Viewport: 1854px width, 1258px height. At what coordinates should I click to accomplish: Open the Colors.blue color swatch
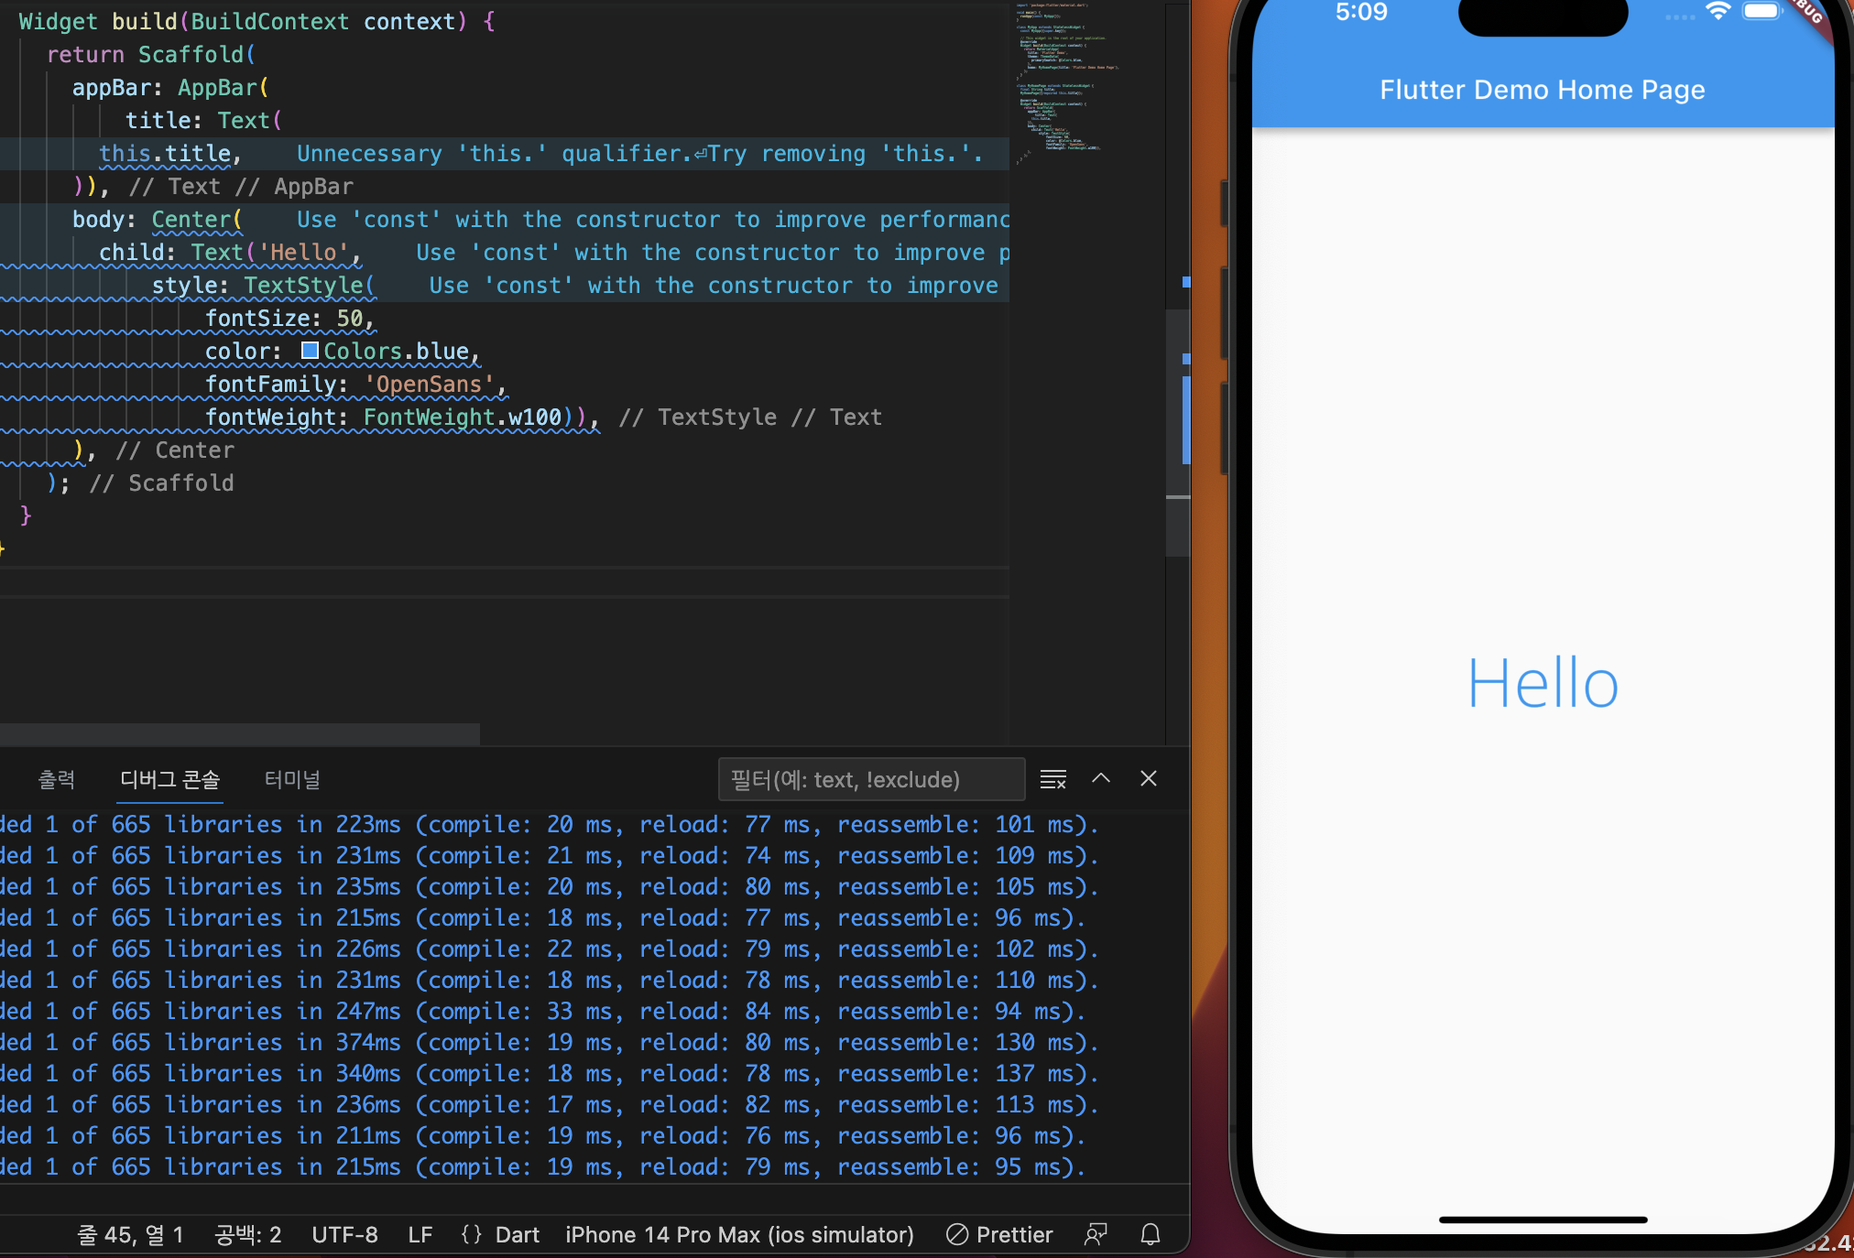pyautogui.click(x=310, y=351)
